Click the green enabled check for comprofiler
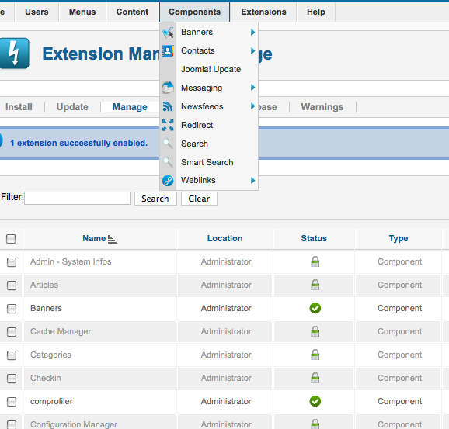This screenshot has height=429, width=449. (x=315, y=401)
